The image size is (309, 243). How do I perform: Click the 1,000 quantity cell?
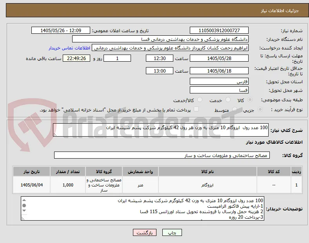[68, 185]
